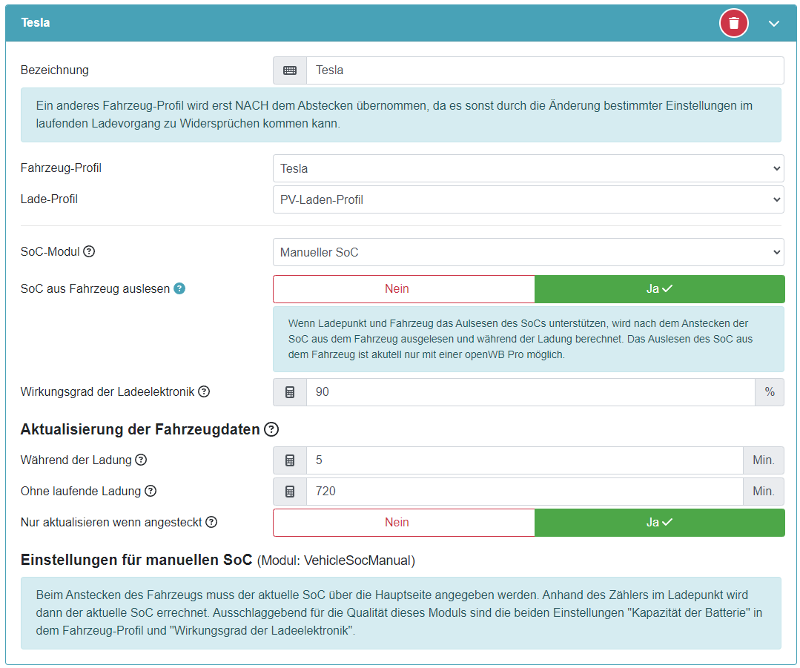This screenshot has width=800, height=668.
Task: Show help for Wirkungsgrad der Ladeelektronik
Action: [x=204, y=391]
